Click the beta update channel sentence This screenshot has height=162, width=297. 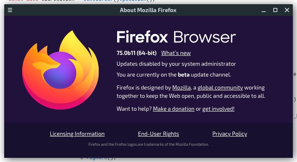coord(174,75)
